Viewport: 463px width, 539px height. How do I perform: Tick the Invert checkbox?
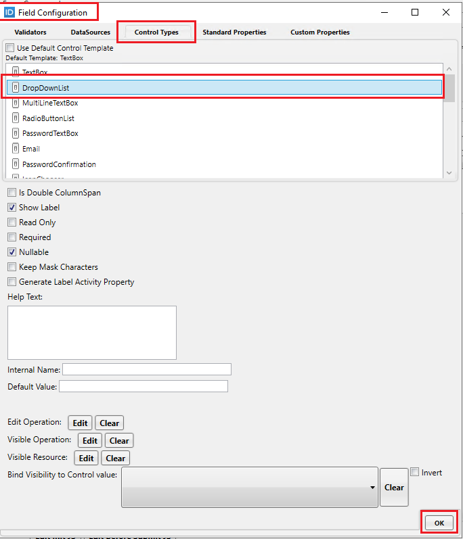coord(415,472)
